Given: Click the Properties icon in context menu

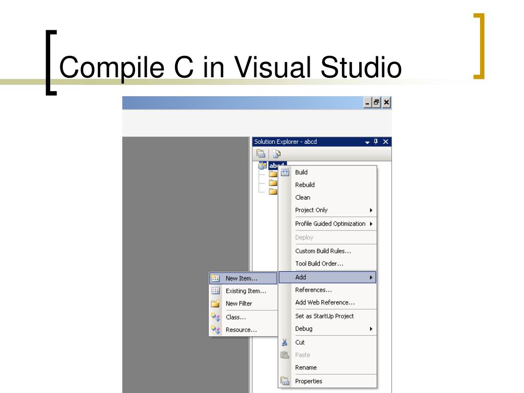Looking at the screenshot, I should pyautogui.click(x=285, y=381).
